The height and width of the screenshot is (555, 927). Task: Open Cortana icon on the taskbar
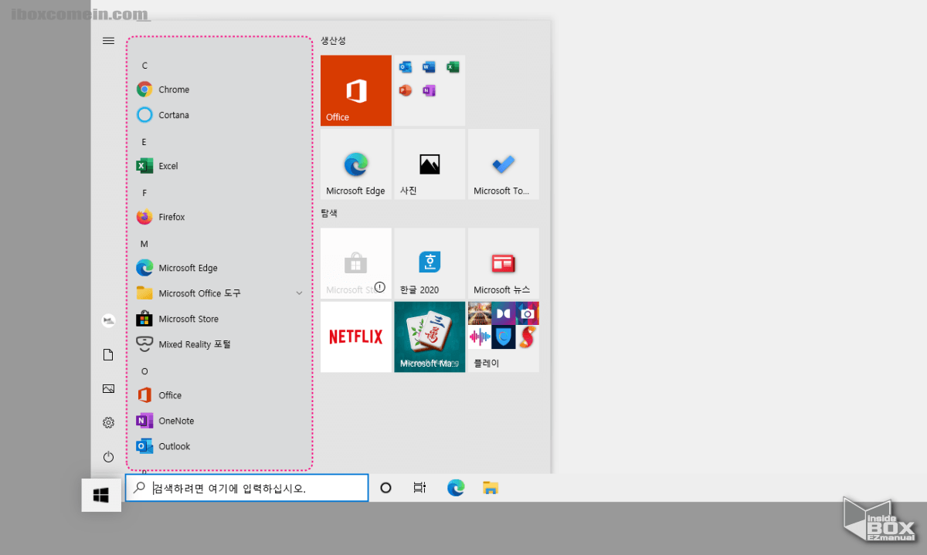click(x=385, y=487)
